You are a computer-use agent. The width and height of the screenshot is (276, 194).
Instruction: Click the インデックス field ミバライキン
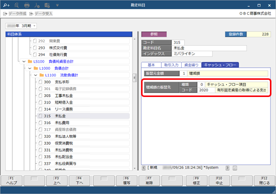pos(192,54)
